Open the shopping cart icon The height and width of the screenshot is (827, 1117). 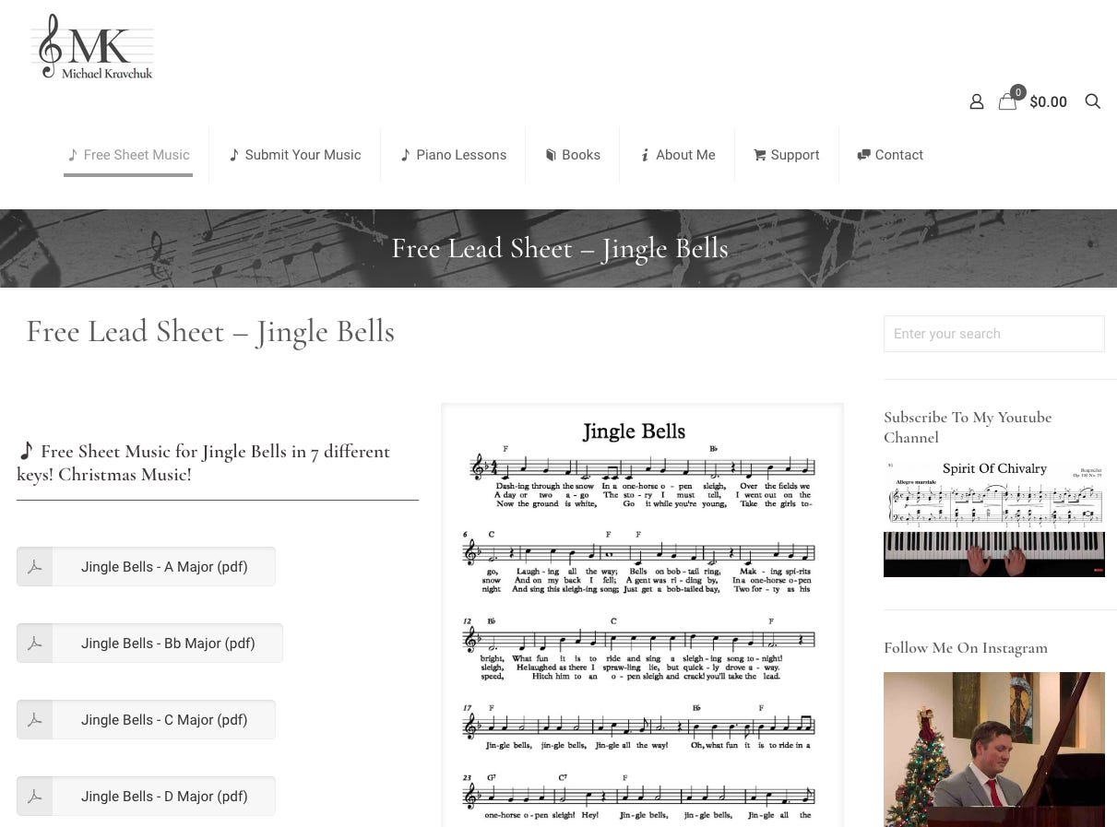tap(1008, 101)
